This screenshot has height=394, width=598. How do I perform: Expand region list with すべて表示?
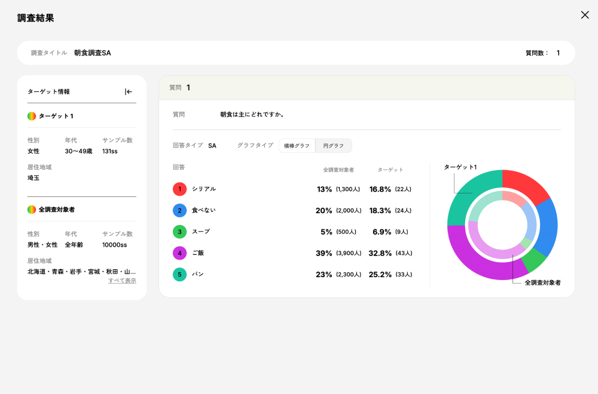[122, 281]
